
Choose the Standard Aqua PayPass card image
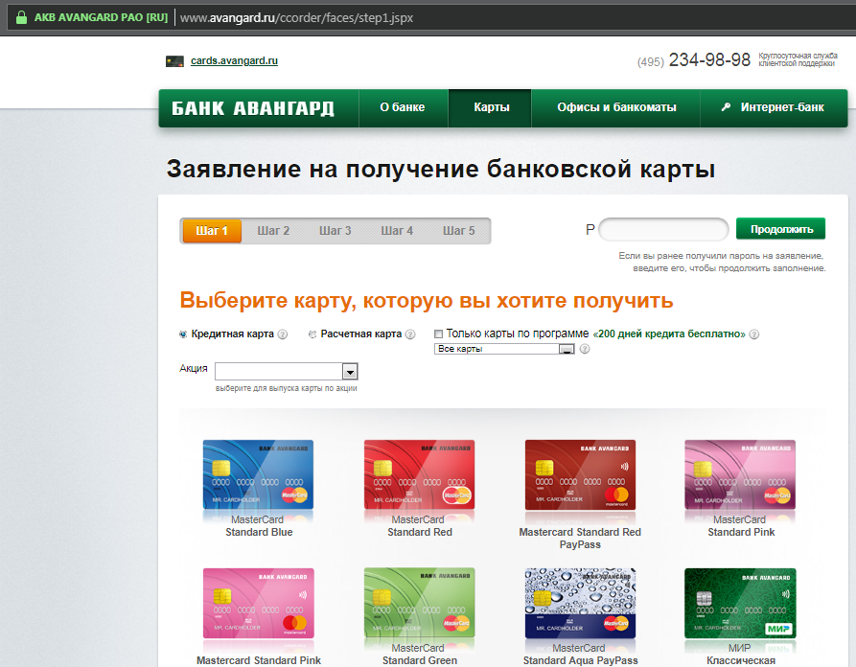pos(580,603)
